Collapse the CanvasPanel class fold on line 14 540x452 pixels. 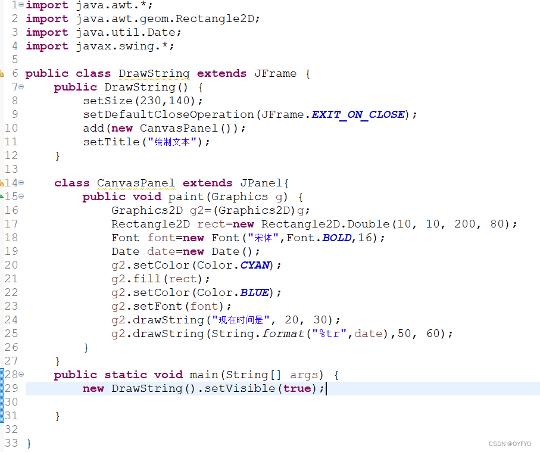(x=21, y=183)
